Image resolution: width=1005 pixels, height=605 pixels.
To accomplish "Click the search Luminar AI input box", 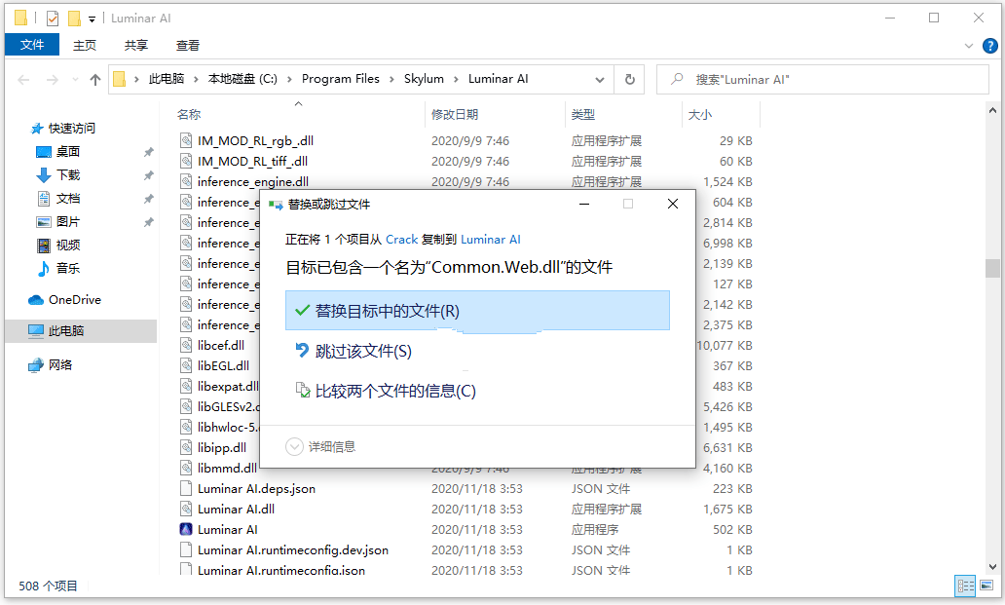I will coord(823,80).
